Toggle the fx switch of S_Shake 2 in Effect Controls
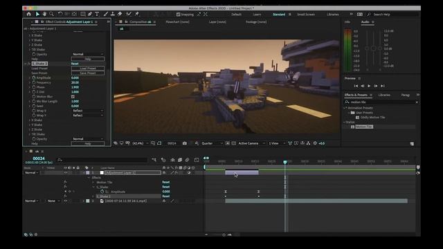 point(29,64)
